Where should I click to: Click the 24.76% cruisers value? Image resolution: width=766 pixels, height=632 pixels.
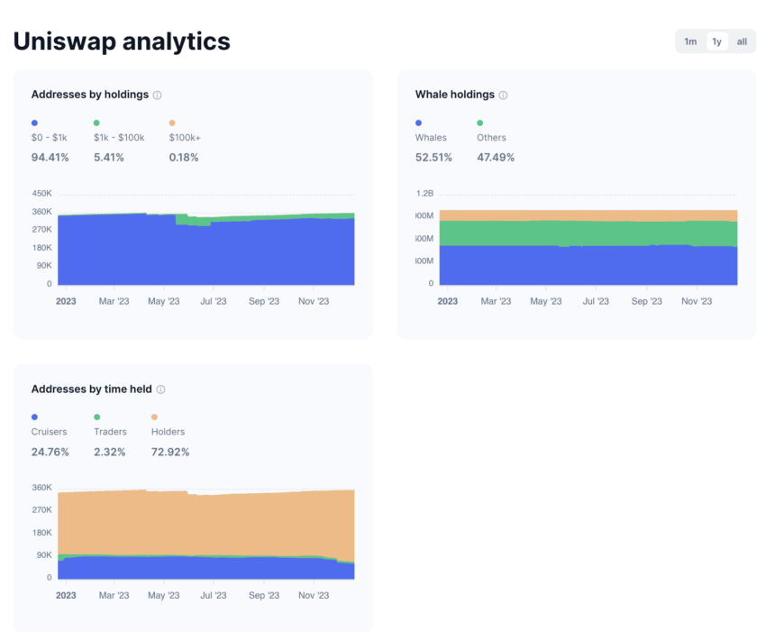[x=50, y=452]
